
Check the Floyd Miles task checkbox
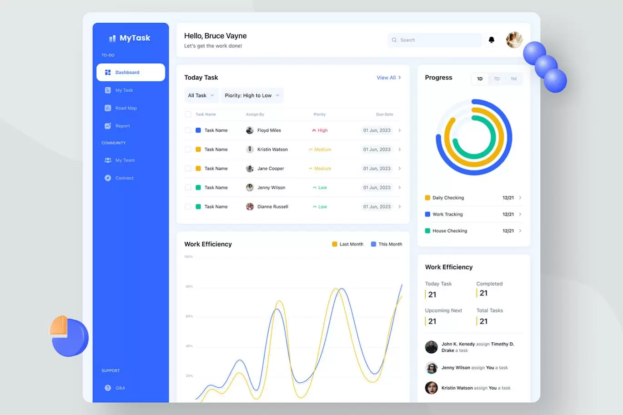pos(188,130)
